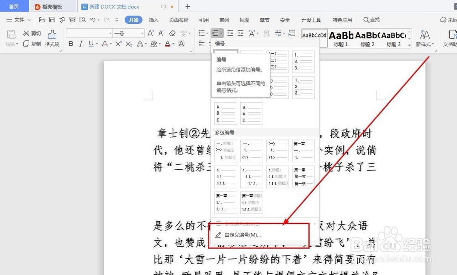Undo the last action

pos(93,20)
